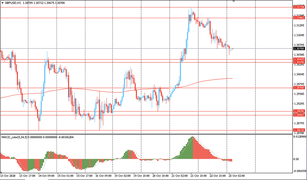Select the 1.31482 red price label
This screenshot has width=307, height=180.
pos(299,18)
